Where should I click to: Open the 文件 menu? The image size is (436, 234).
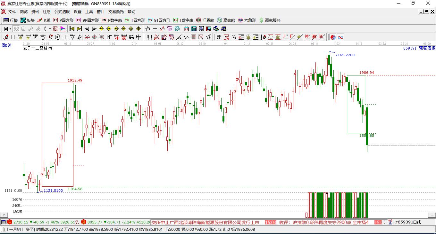(12, 12)
